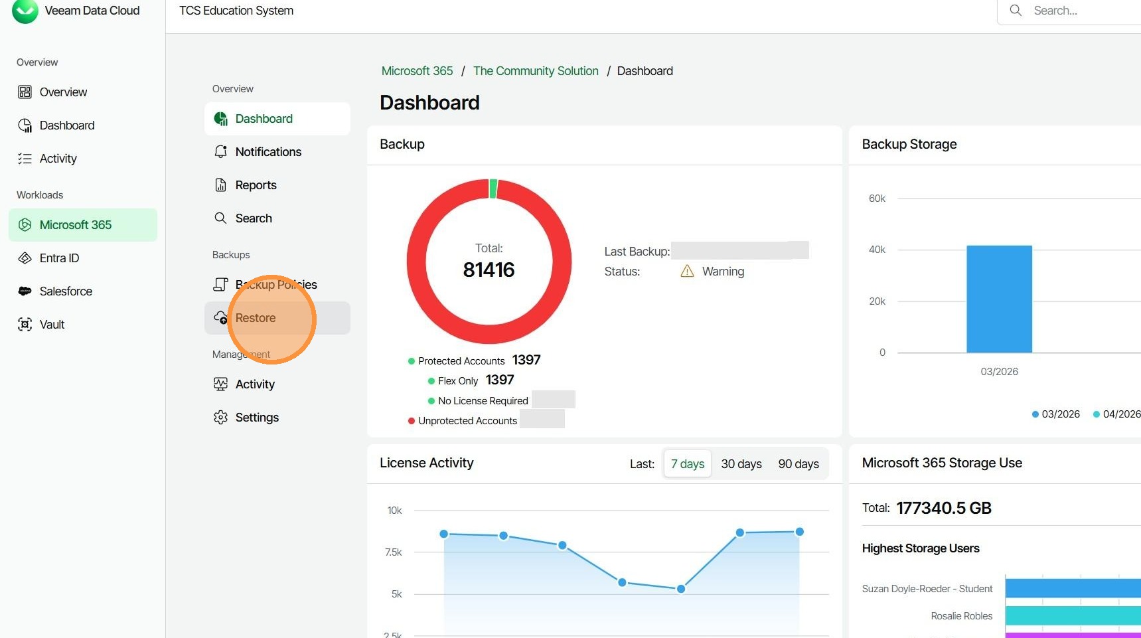Click the Notifications bell icon

(220, 152)
